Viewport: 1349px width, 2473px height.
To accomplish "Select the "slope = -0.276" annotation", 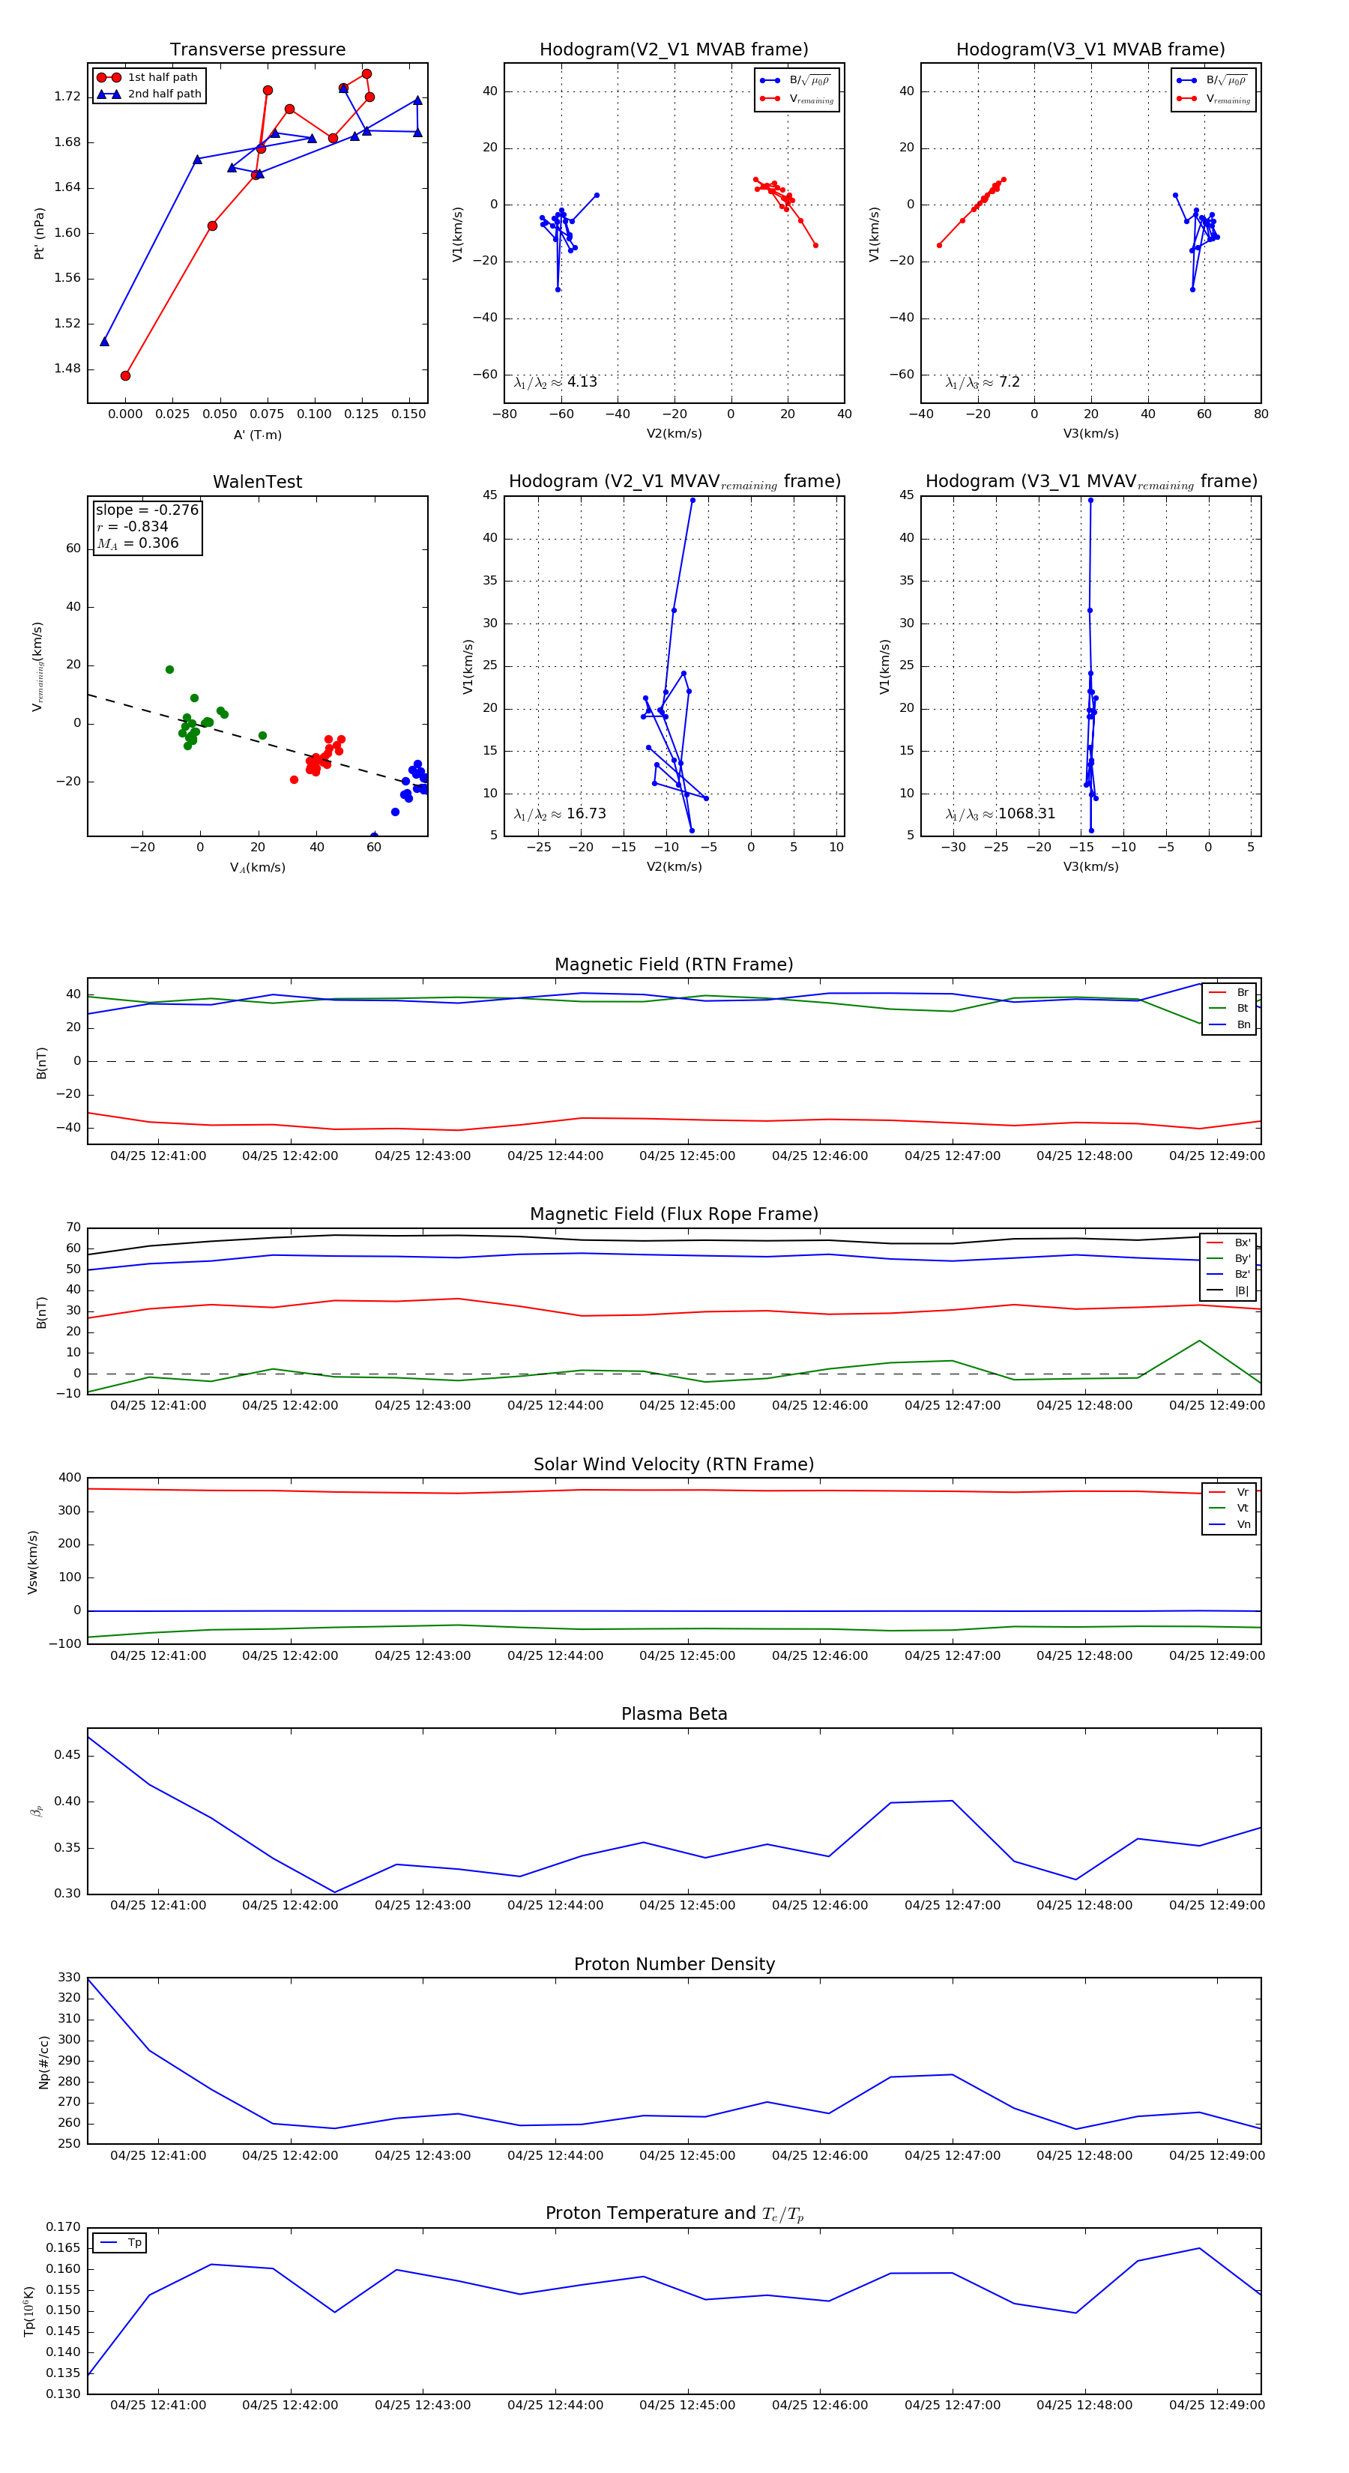I will coord(147,510).
